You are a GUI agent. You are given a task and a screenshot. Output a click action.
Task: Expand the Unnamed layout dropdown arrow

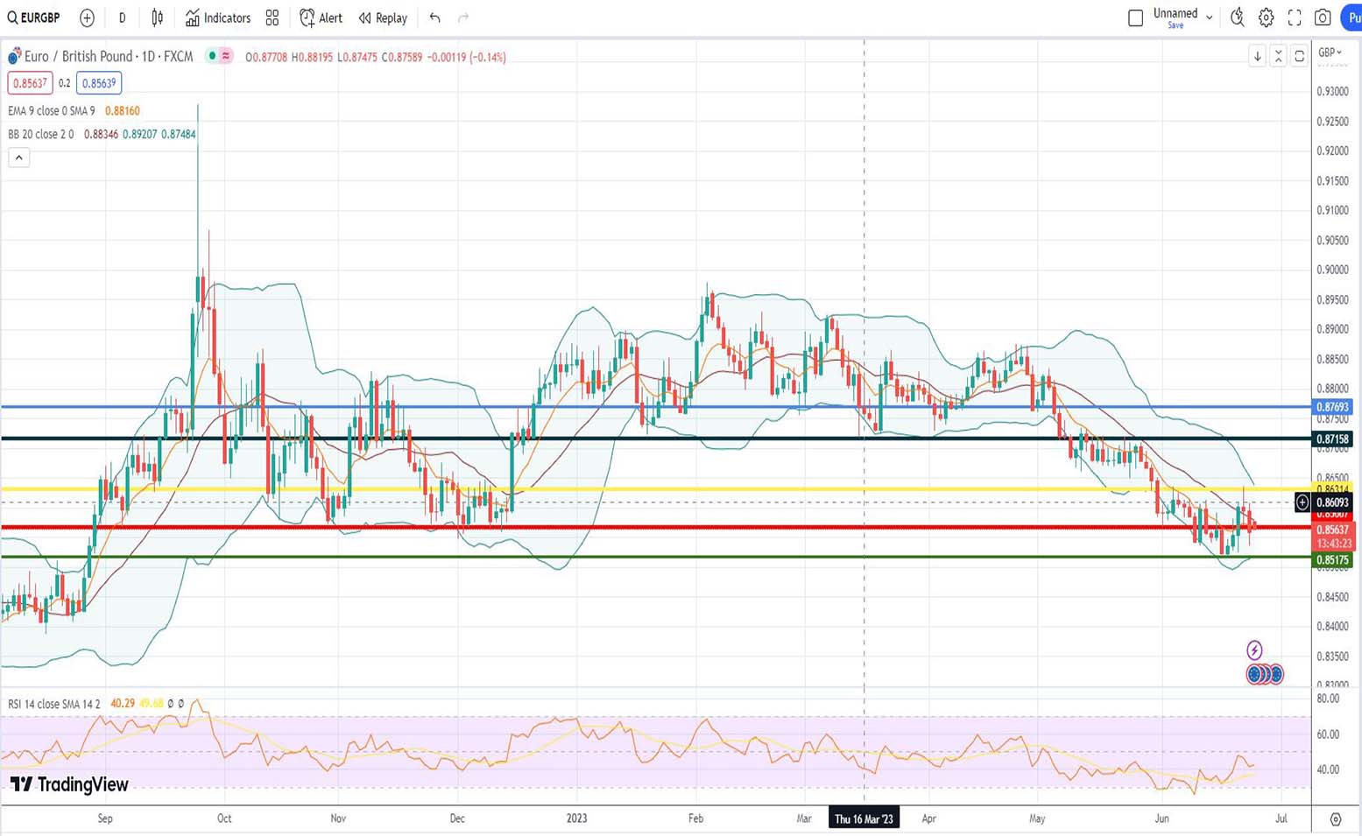click(x=1210, y=18)
